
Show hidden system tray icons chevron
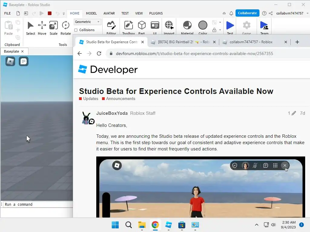click(x=257, y=224)
